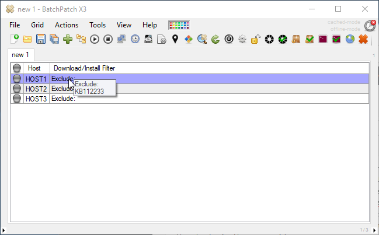Click the new grid icon in toolbar
Viewport: 379px width, 235px height.
(14, 39)
